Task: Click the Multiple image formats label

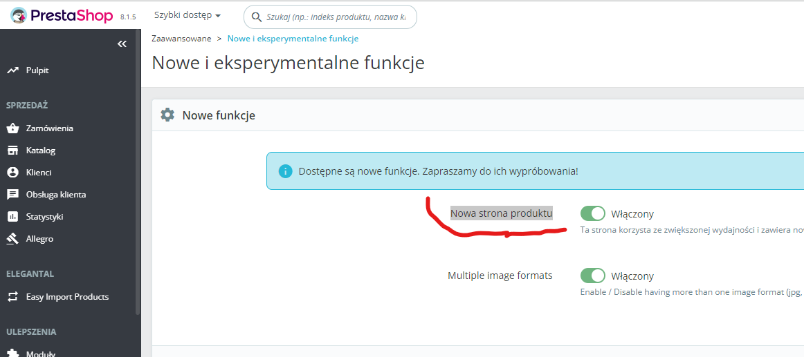Action: [500, 275]
